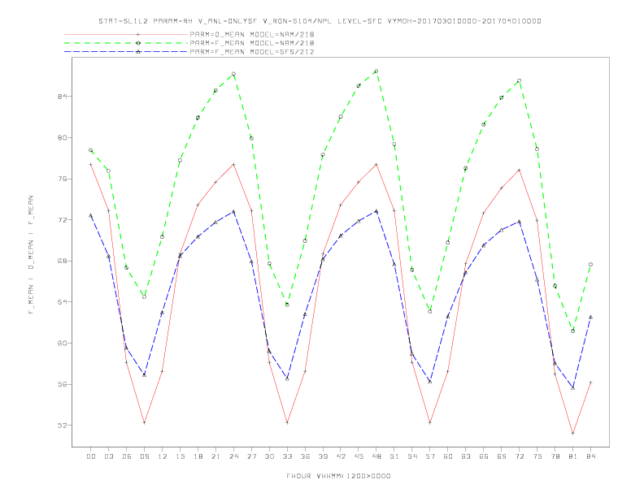Click y-axis tick label 72

tap(62, 220)
